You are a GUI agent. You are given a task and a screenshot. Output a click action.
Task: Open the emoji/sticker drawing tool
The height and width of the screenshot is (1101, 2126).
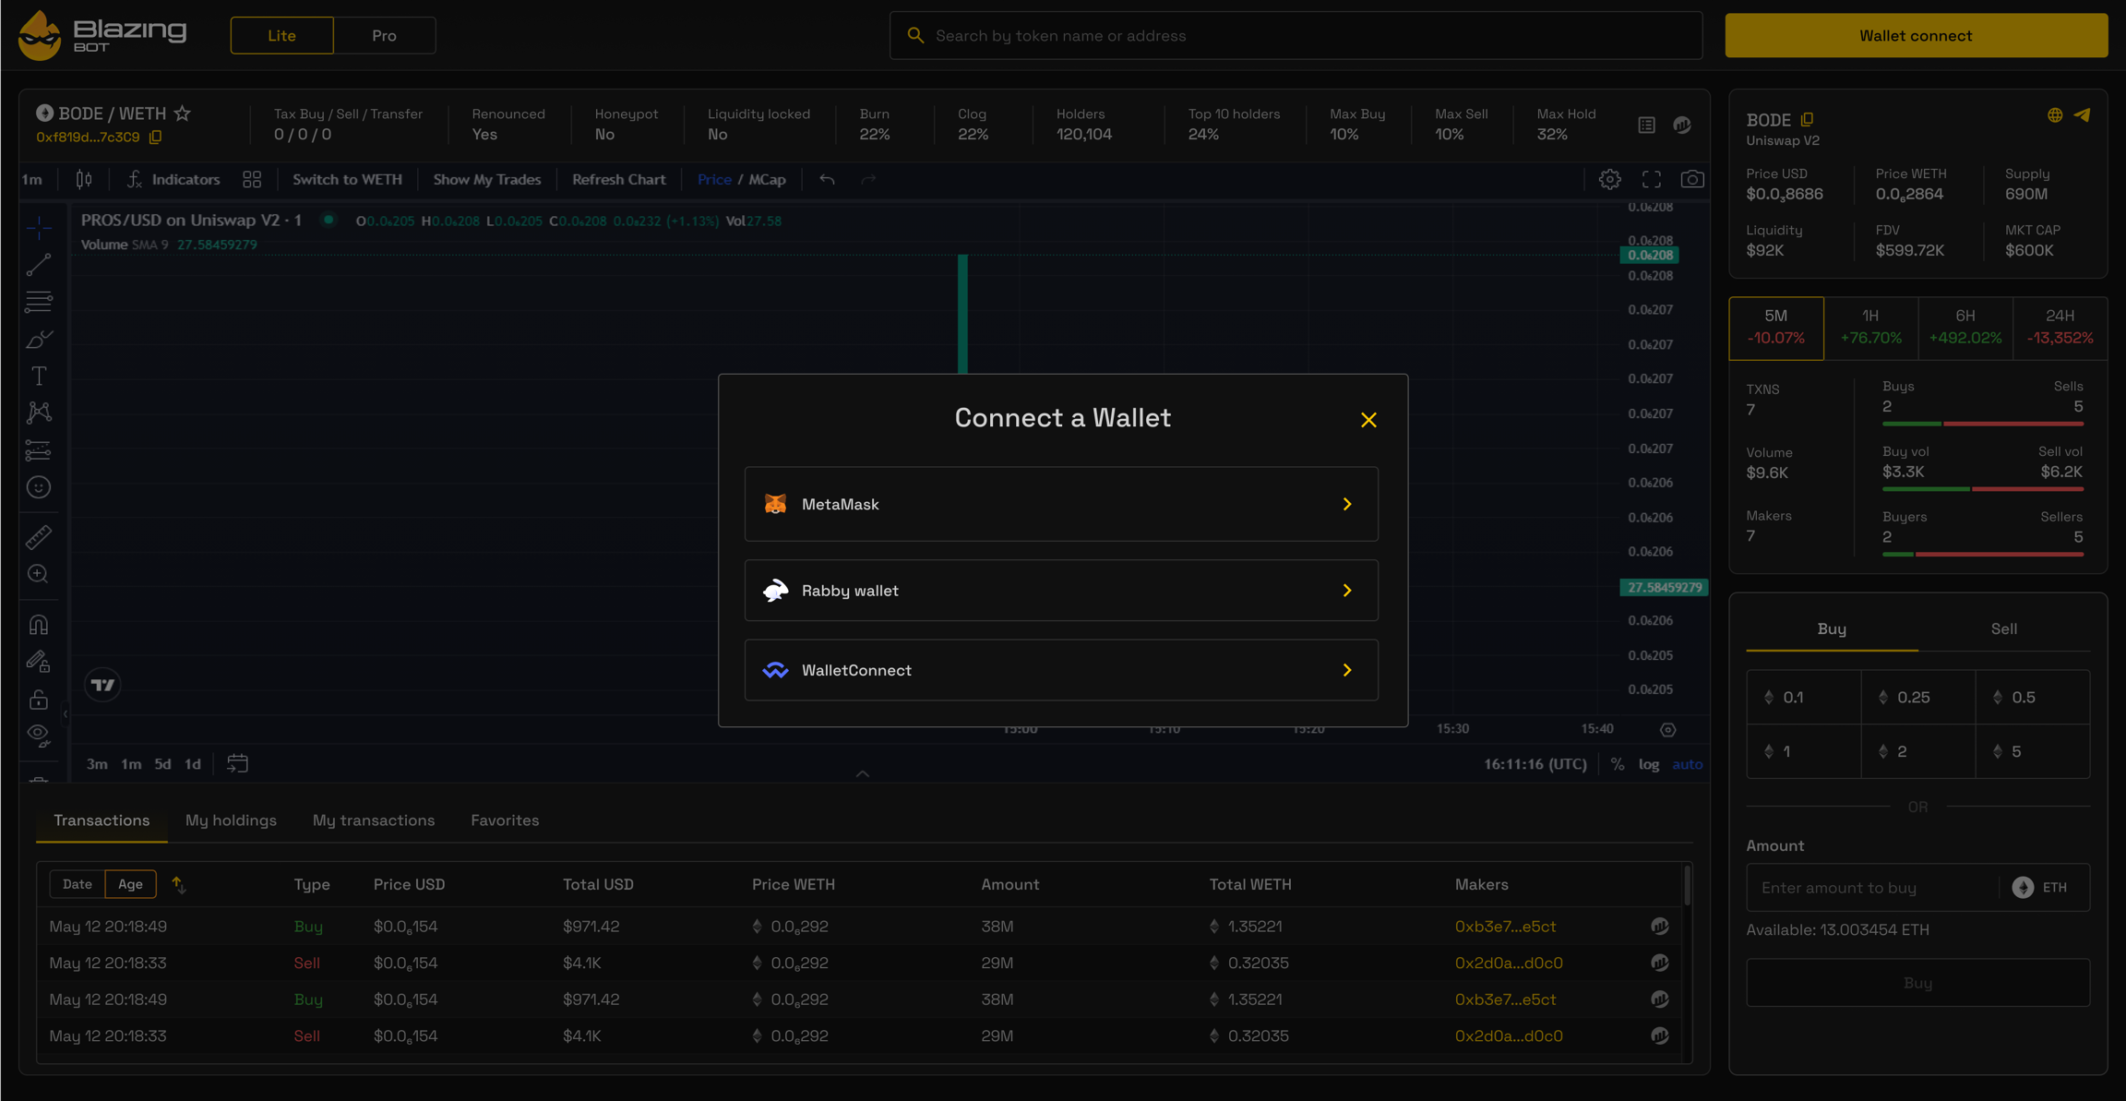[x=39, y=487]
